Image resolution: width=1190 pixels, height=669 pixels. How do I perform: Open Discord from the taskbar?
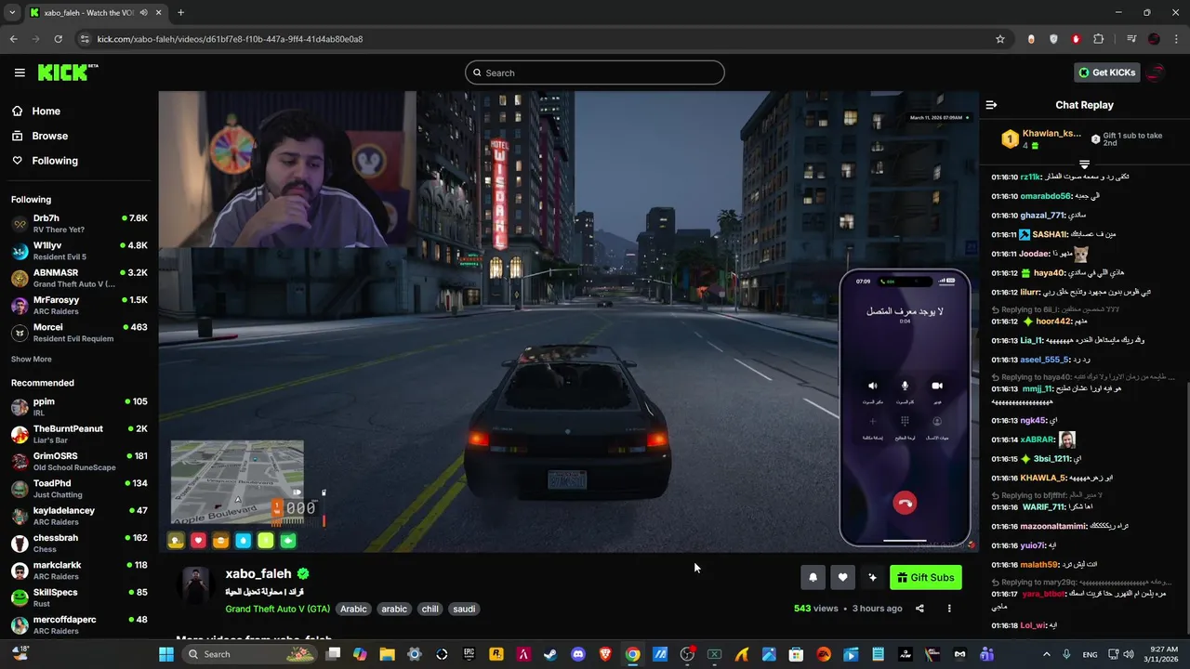pyautogui.click(x=578, y=654)
